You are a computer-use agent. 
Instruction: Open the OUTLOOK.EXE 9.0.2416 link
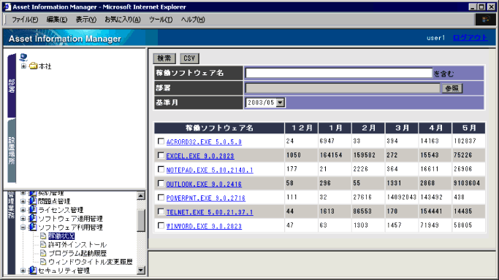[x=204, y=184]
